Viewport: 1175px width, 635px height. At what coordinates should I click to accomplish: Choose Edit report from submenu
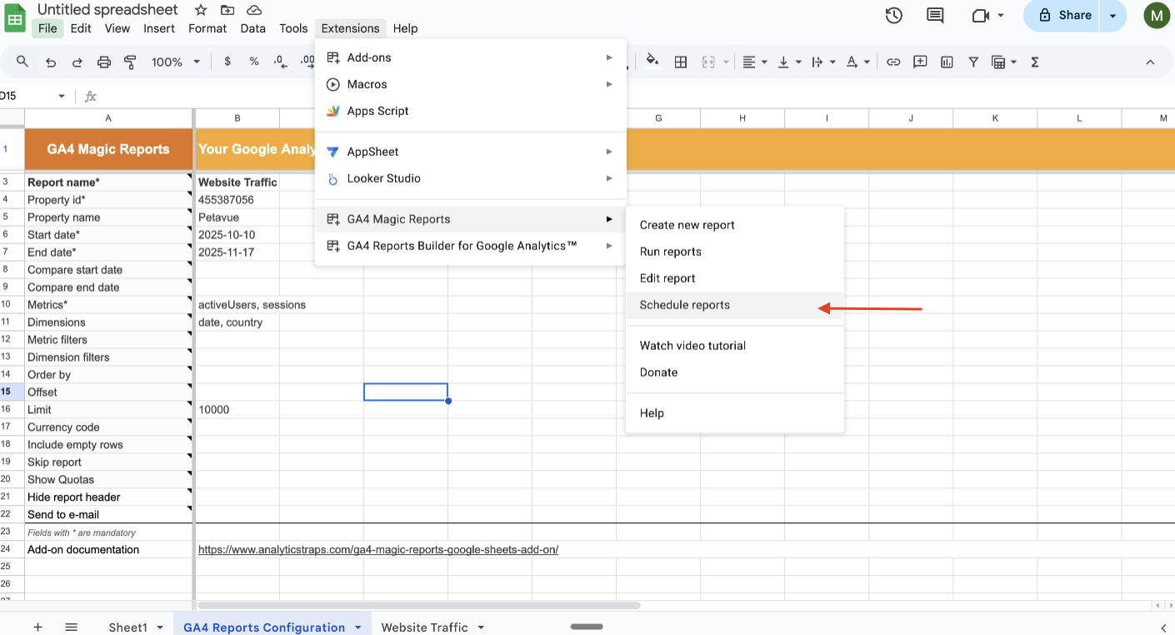735,278
